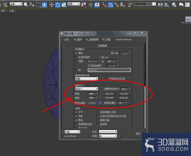Open the 全部 selection filter dropdown
The image size is (191, 156).
16,4
